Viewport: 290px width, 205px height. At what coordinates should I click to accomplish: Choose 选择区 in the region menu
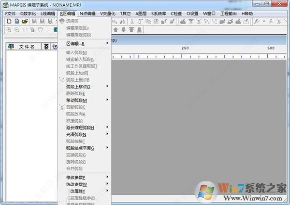click(x=85, y=21)
